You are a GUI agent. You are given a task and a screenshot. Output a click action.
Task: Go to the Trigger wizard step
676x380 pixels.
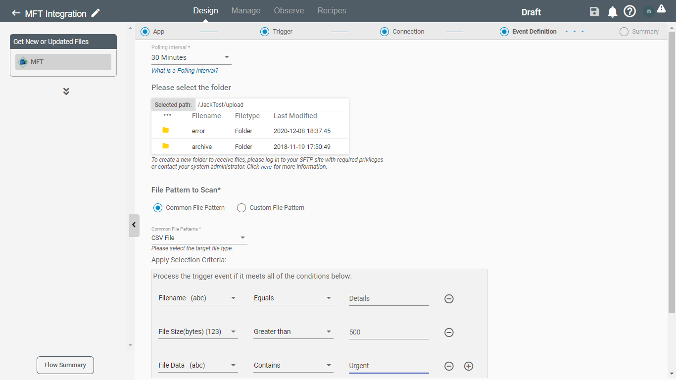(277, 32)
